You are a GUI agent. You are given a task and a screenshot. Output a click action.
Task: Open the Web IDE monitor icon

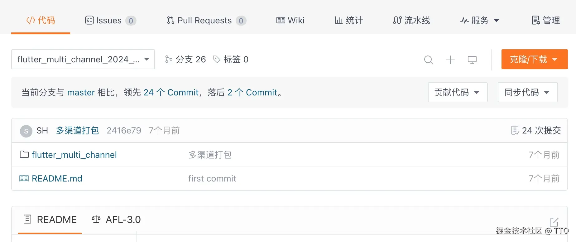pos(472,60)
